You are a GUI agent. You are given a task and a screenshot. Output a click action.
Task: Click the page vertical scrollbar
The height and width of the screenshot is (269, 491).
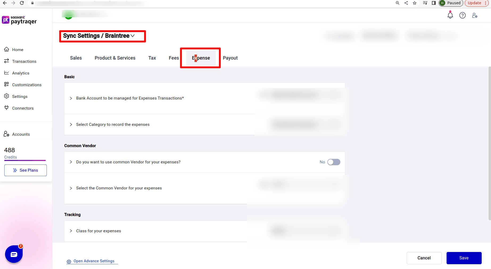[489, 144]
